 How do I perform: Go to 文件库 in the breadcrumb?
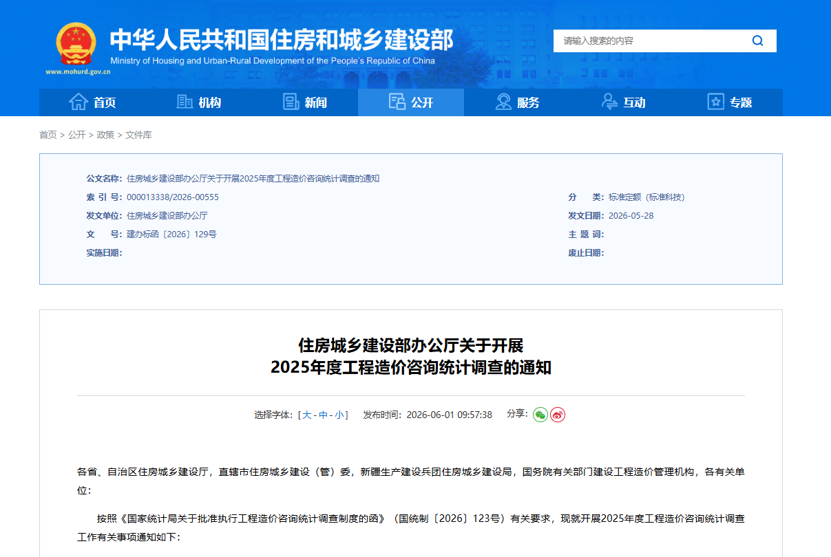click(x=138, y=135)
